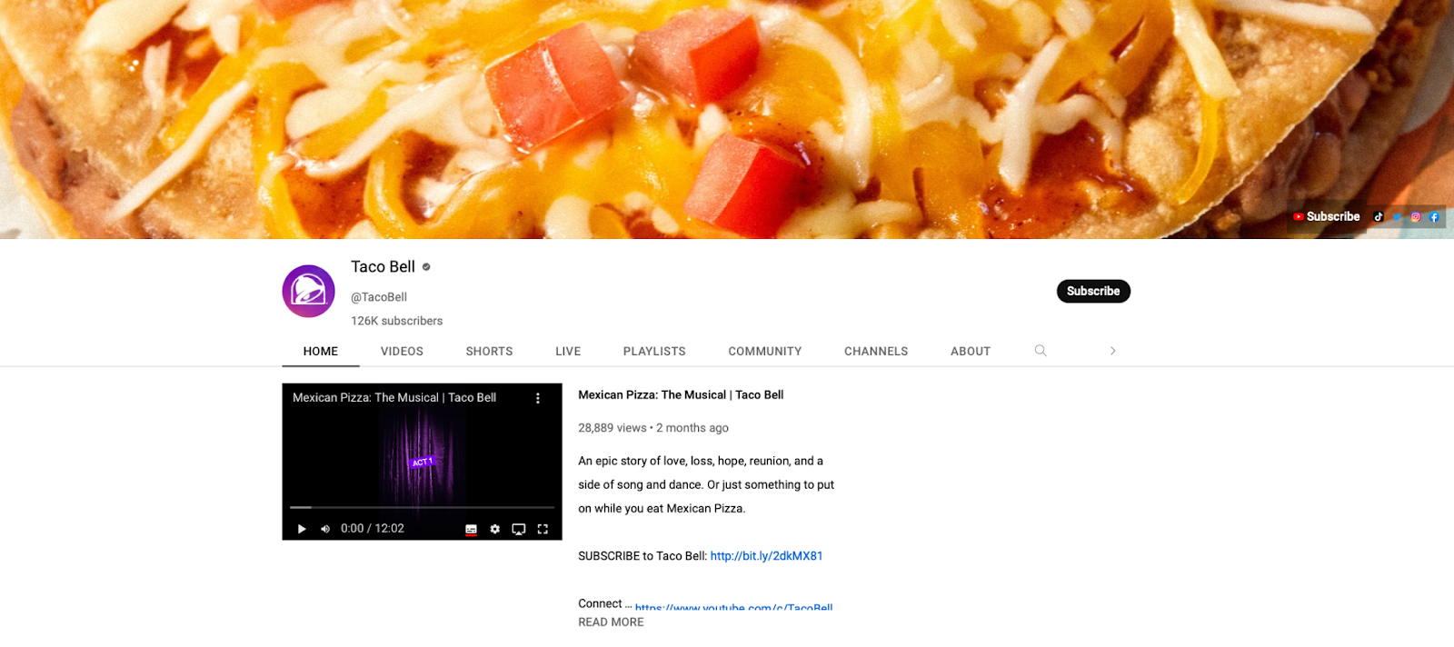The image size is (1454, 647).
Task: Switch to the Home tab
Action: click(321, 351)
